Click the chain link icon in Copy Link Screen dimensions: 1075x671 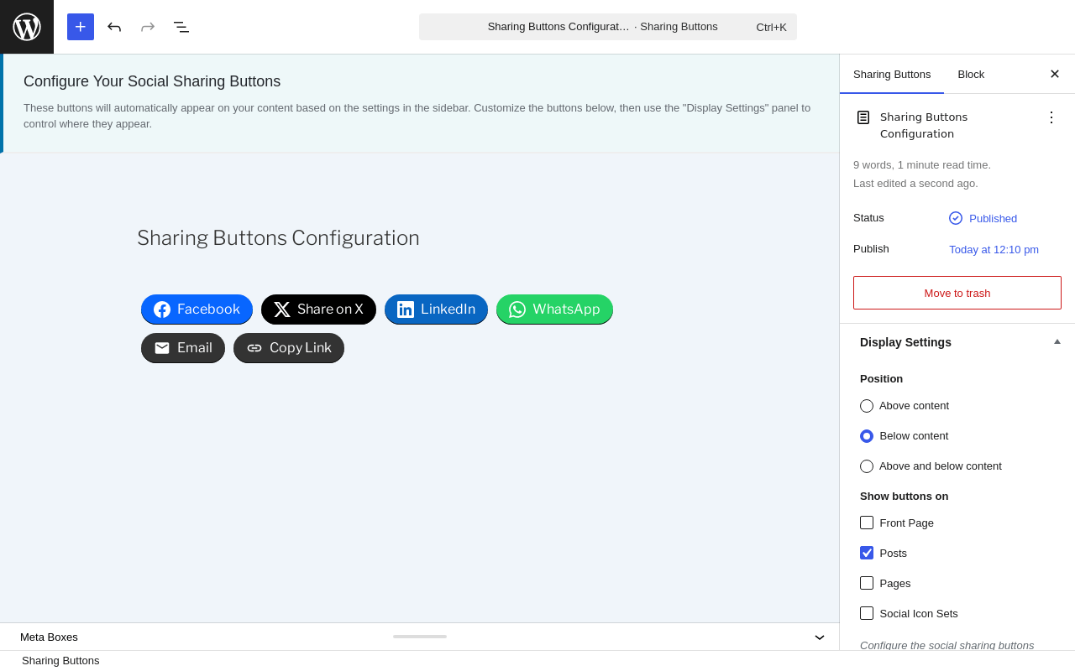[254, 348]
